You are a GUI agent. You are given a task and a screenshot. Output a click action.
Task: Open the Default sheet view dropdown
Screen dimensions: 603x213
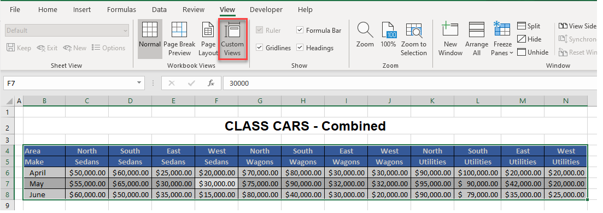[125, 31]
